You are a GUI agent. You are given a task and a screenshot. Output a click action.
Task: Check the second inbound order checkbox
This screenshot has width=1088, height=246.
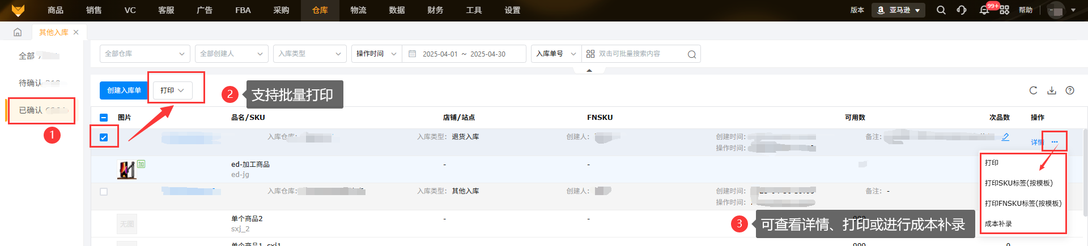(104, 192)
